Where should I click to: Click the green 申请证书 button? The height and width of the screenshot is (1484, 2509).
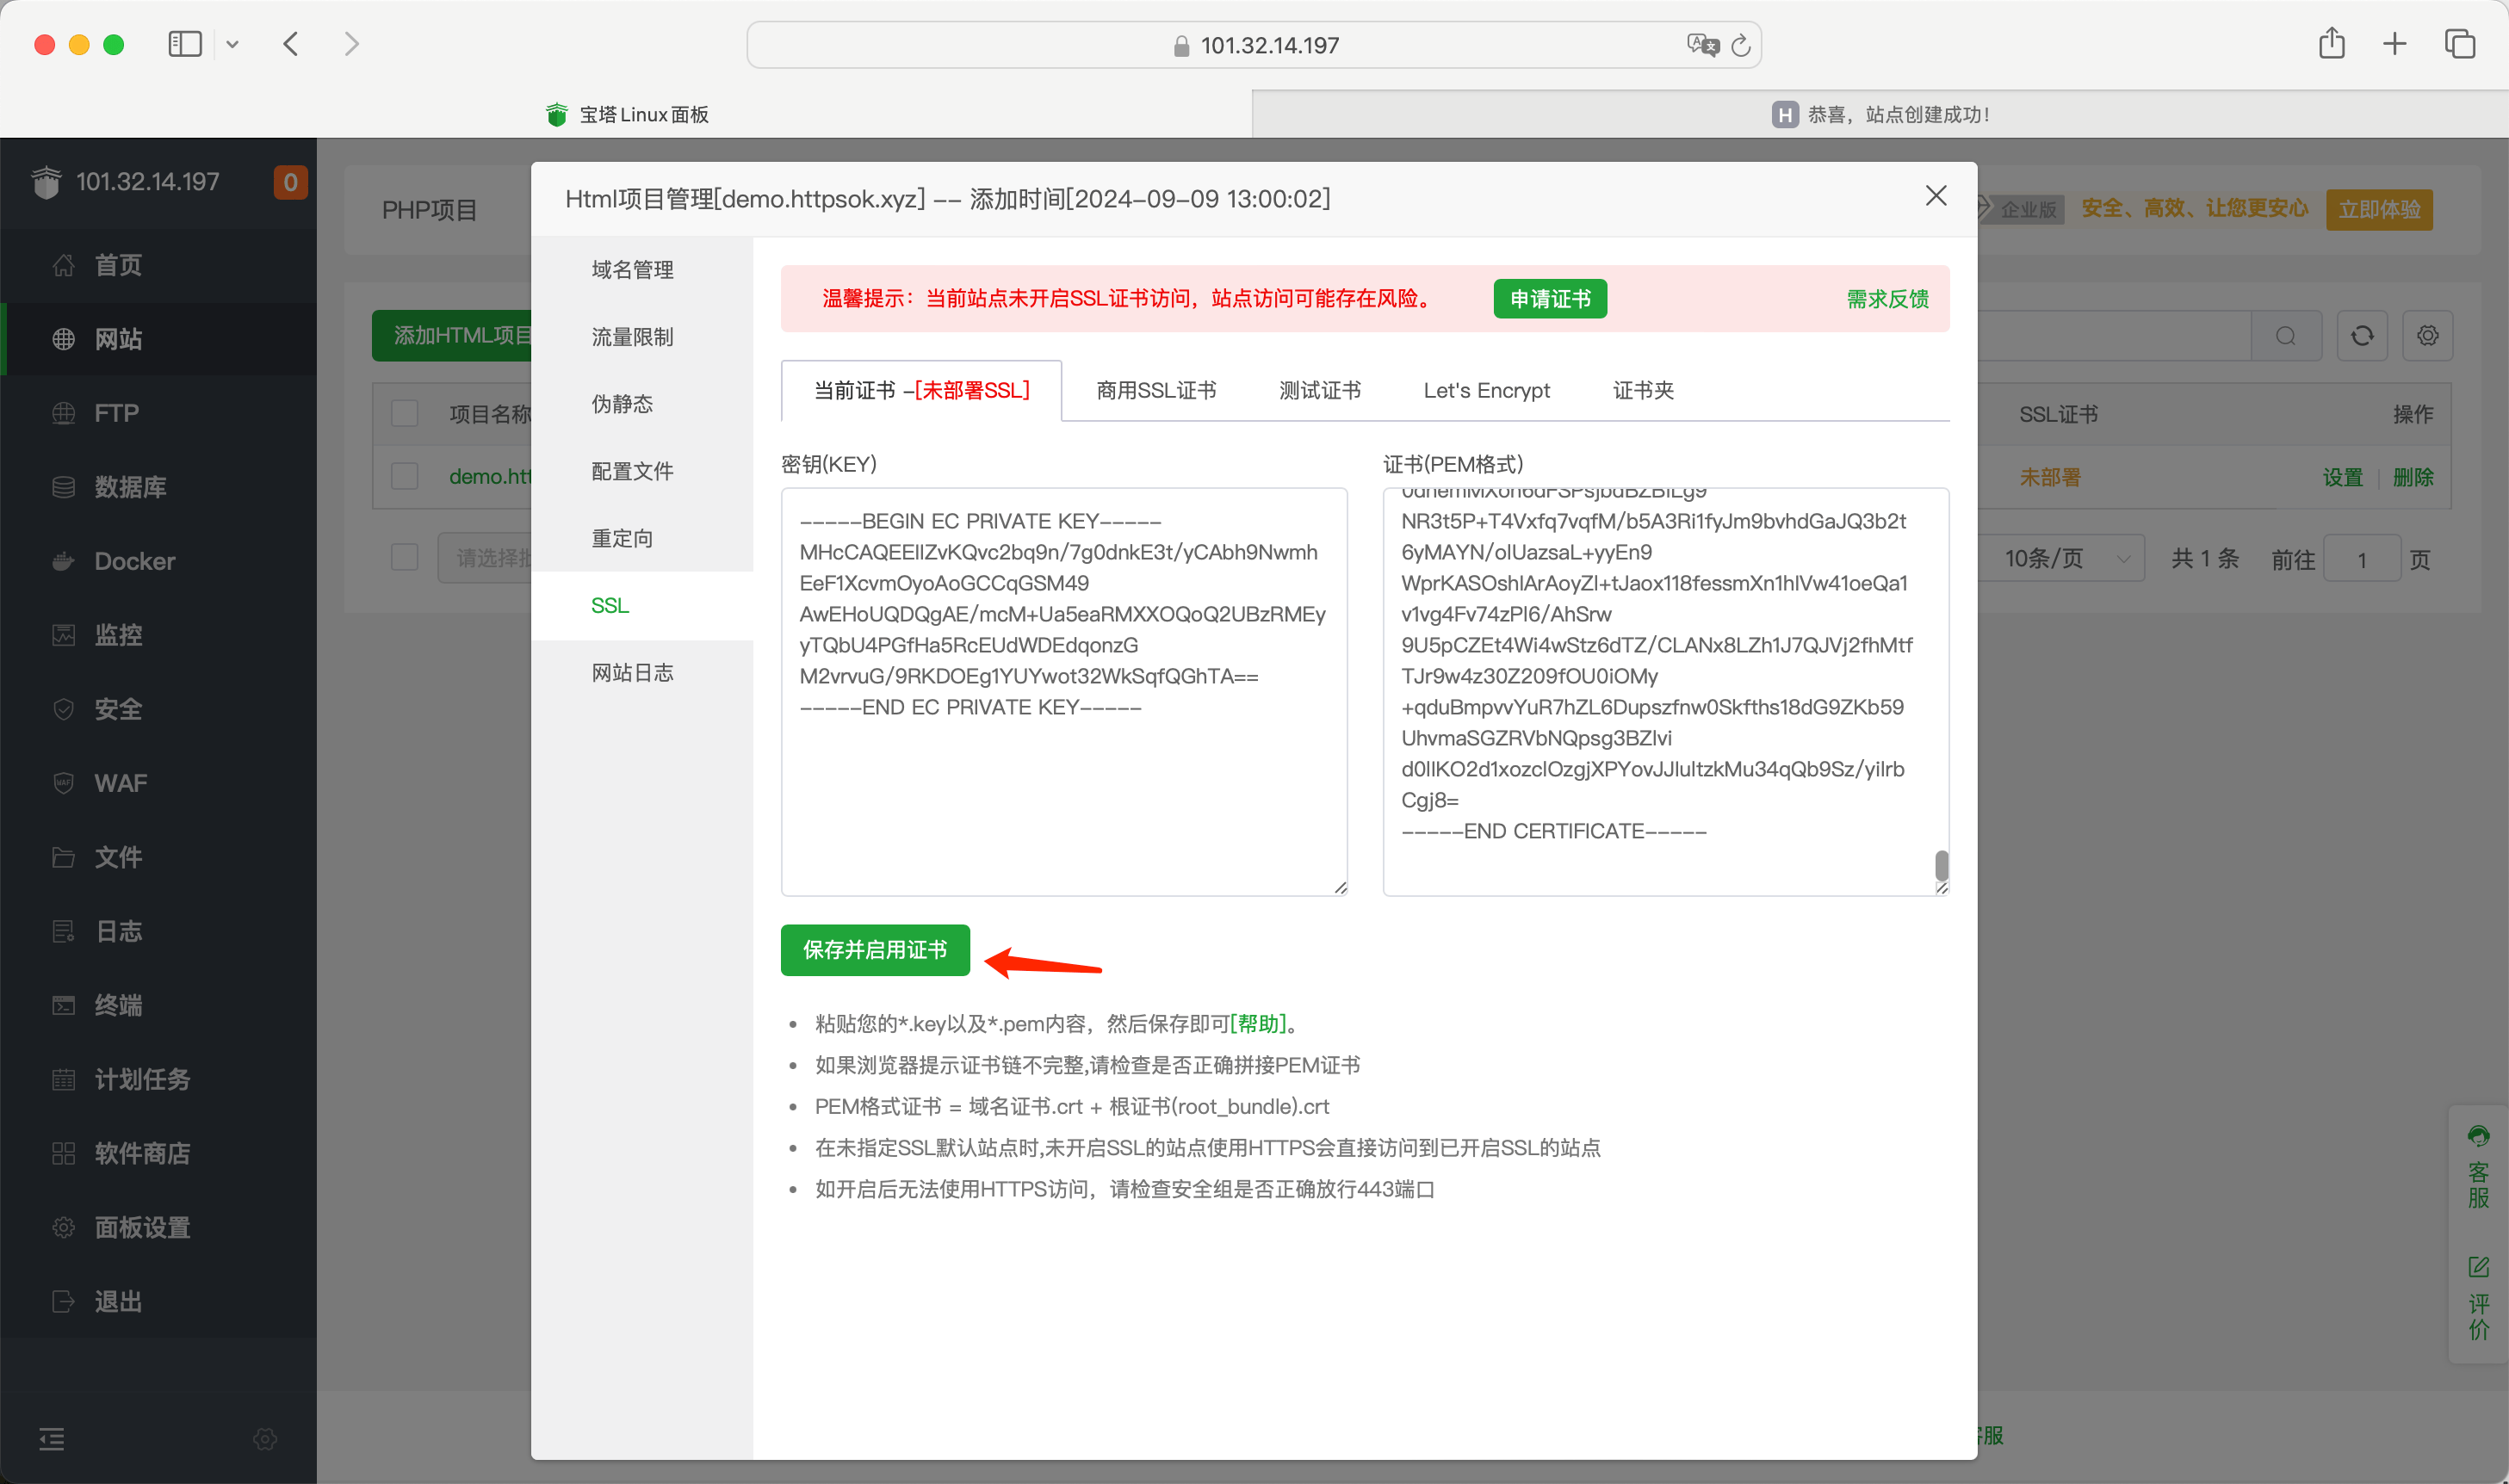1549,299
